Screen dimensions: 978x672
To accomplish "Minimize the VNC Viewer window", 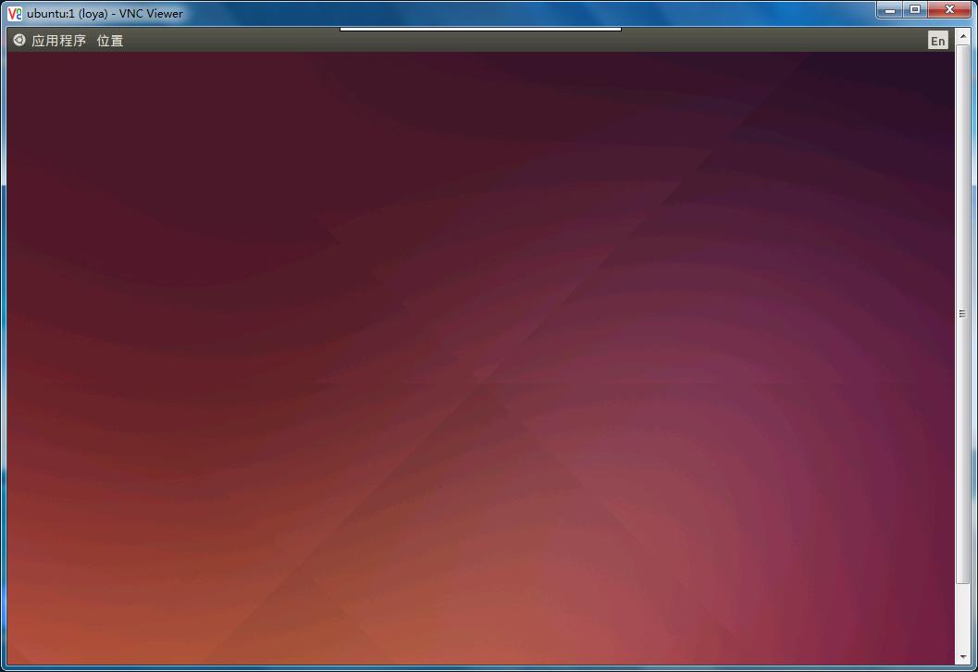I will tap(890, 9).
